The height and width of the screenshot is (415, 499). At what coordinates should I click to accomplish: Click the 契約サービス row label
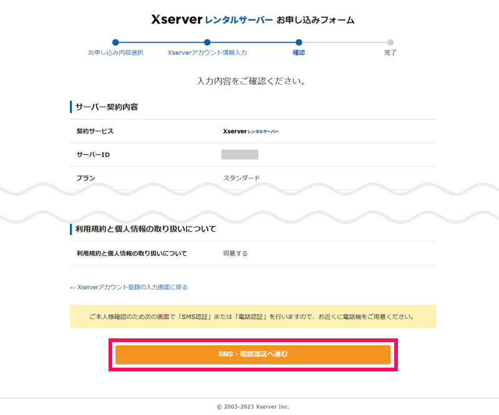(x=95, y=131)
